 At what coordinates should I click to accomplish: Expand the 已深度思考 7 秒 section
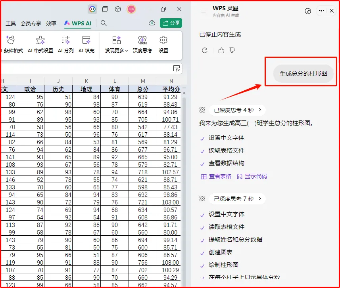click(237, 199)
